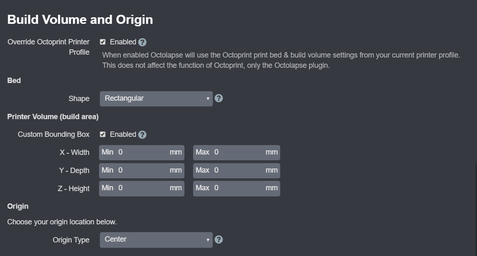This screenshot has height=256, width=477.
Task: Uncheck the Custom Bounding Box Enabled option
Action: [x=103, y=134]
